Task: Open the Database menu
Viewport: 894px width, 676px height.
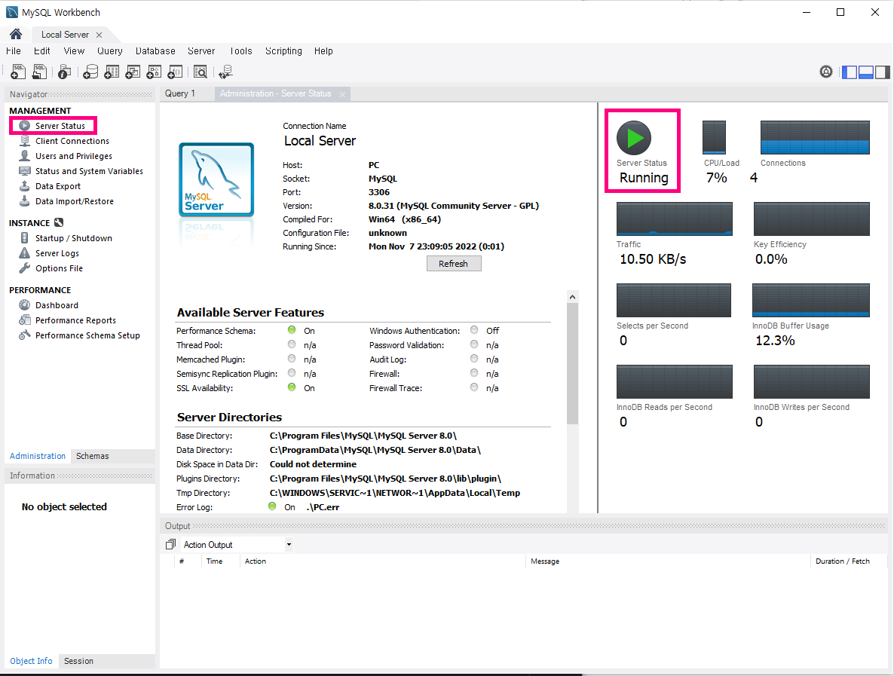Action: click(x=155, y=50)
